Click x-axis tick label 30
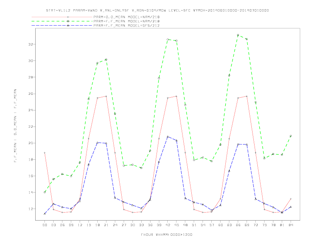 click(132, 225)
